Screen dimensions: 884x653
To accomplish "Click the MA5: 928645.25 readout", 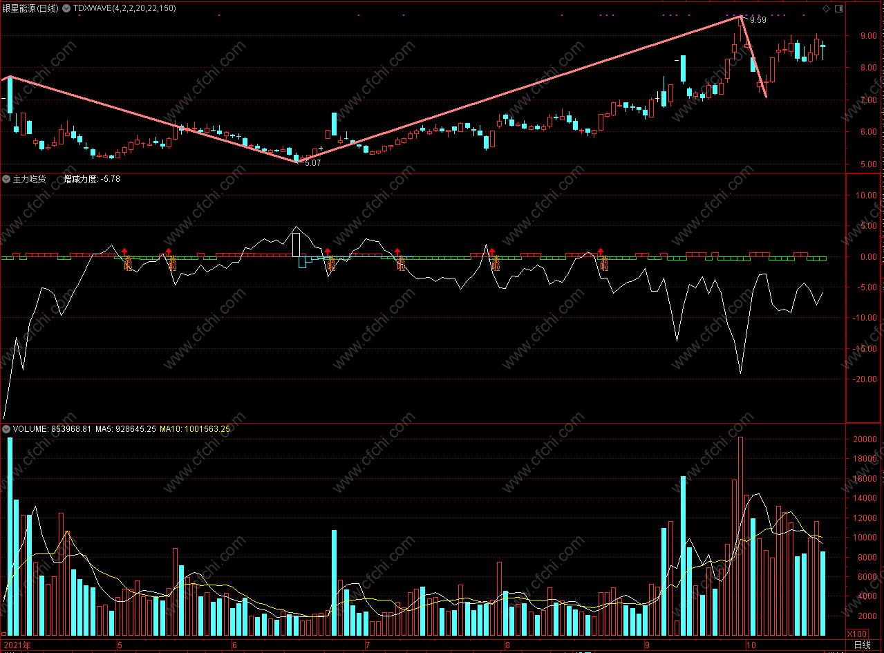I will tap(126, 429).
